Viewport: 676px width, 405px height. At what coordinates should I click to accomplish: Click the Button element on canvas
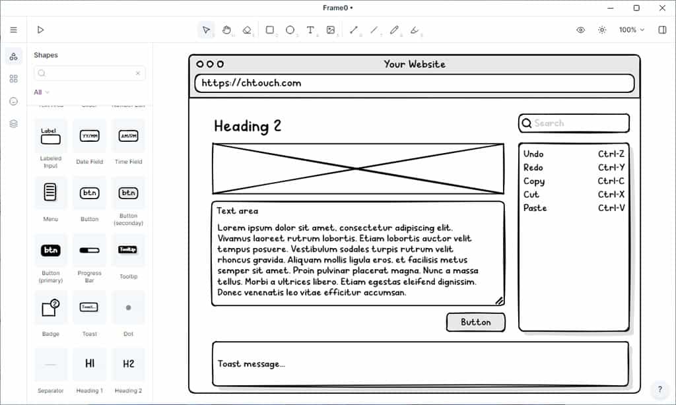point(475,323)
